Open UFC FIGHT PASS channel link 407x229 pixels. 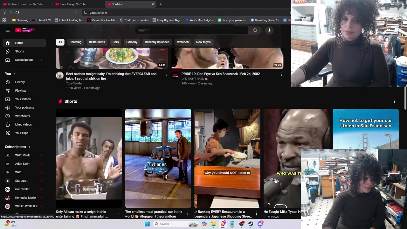pos(193,79)
